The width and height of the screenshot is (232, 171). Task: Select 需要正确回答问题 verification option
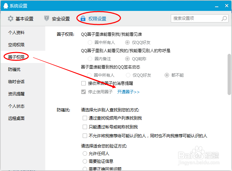click(85, 169)
